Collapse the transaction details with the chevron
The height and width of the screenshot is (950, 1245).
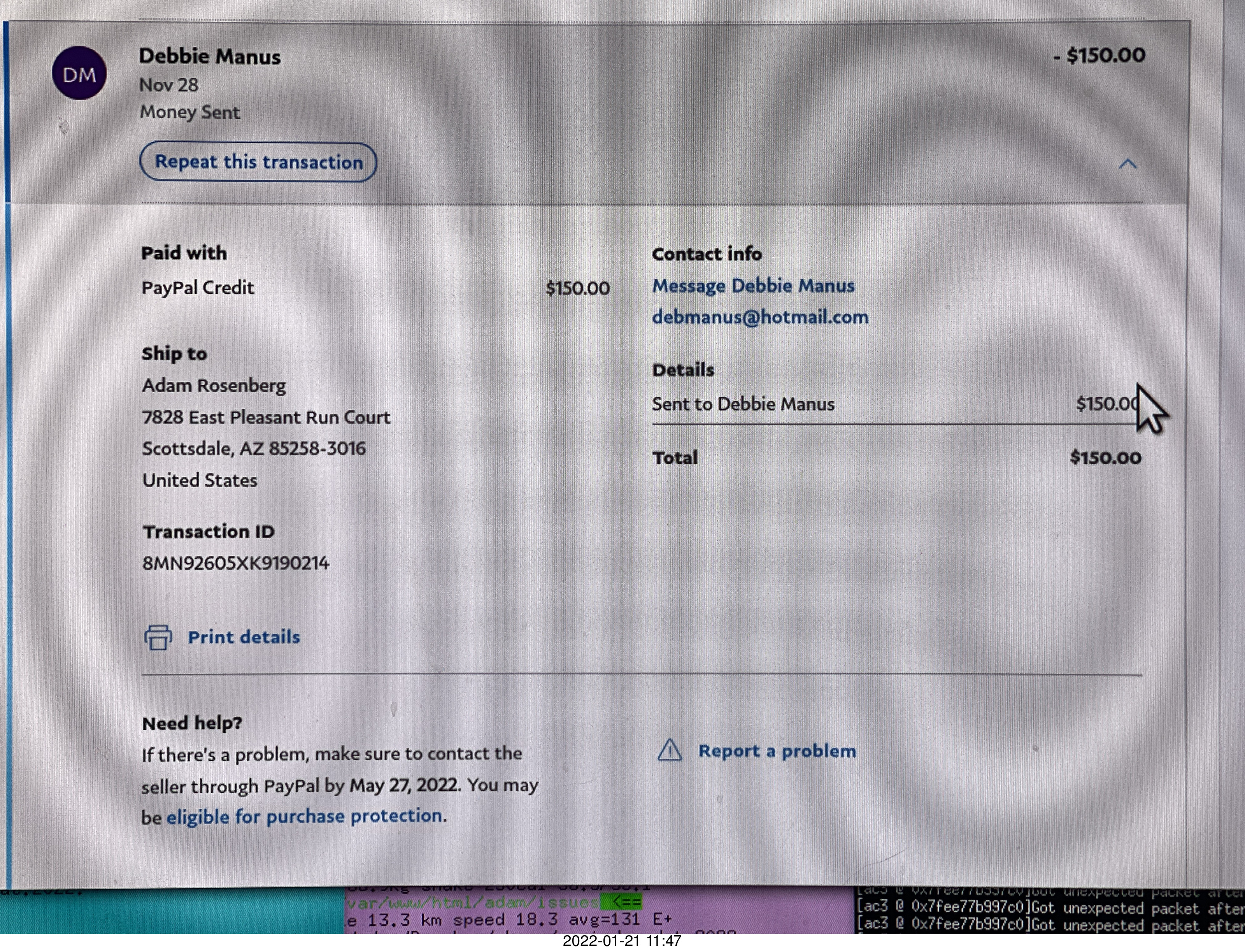tap(1128, 165)
